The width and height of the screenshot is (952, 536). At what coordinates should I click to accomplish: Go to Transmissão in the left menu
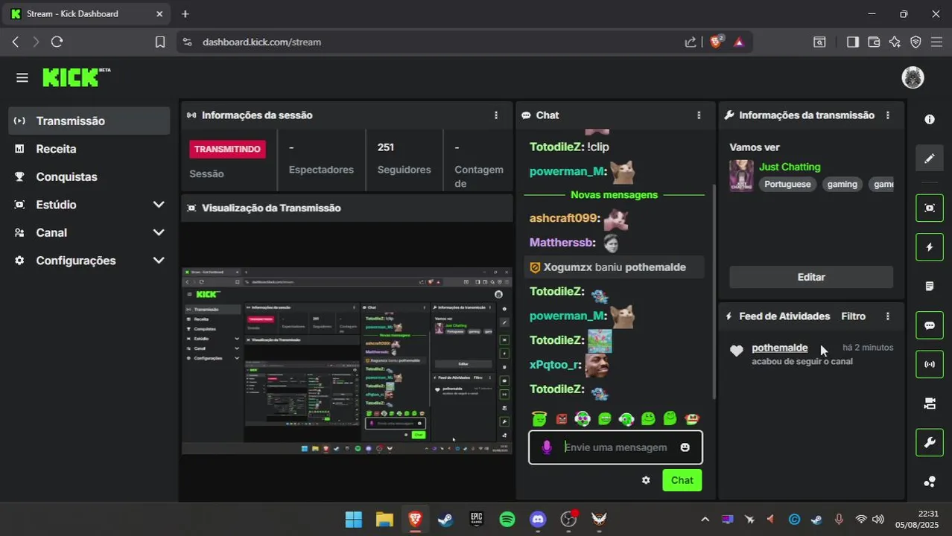89,121
